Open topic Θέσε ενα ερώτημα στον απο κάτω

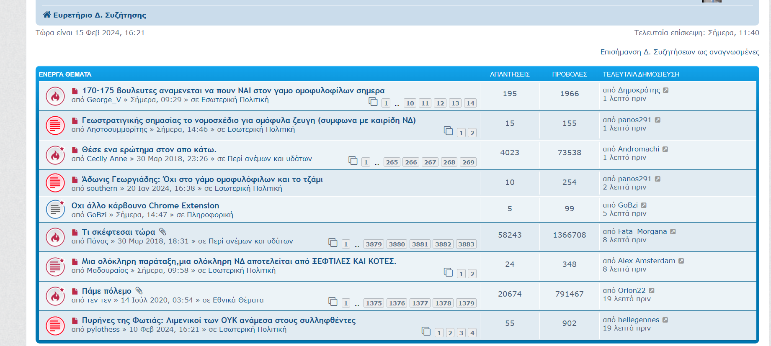(149, 149)
